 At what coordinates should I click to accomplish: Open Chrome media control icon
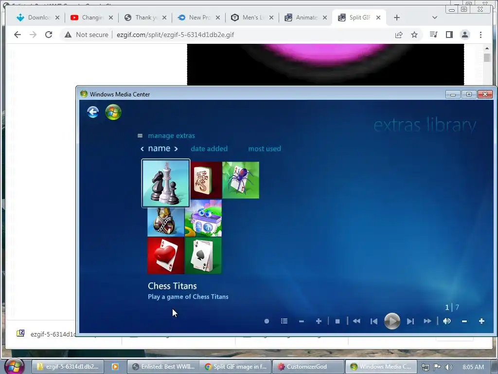433,35
